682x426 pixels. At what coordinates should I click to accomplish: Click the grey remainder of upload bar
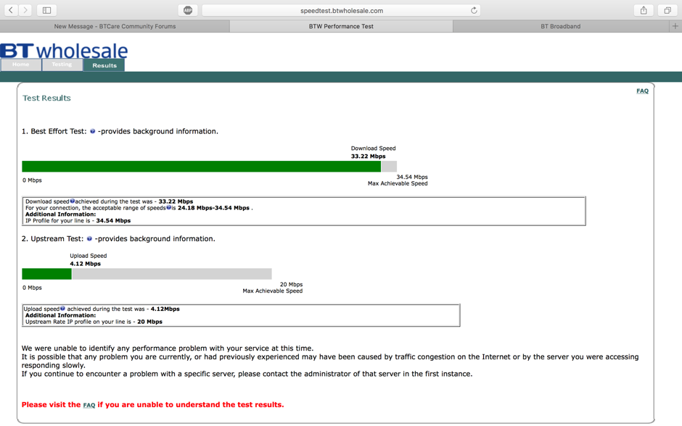click(x=172, y=274)
